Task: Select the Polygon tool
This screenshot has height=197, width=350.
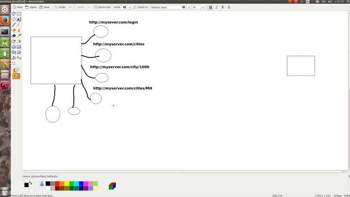Action: coord(14,53)
